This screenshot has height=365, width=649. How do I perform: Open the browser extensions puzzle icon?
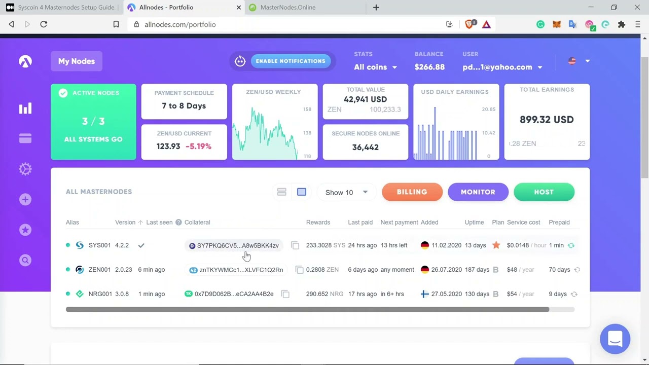tap(622, 24)
